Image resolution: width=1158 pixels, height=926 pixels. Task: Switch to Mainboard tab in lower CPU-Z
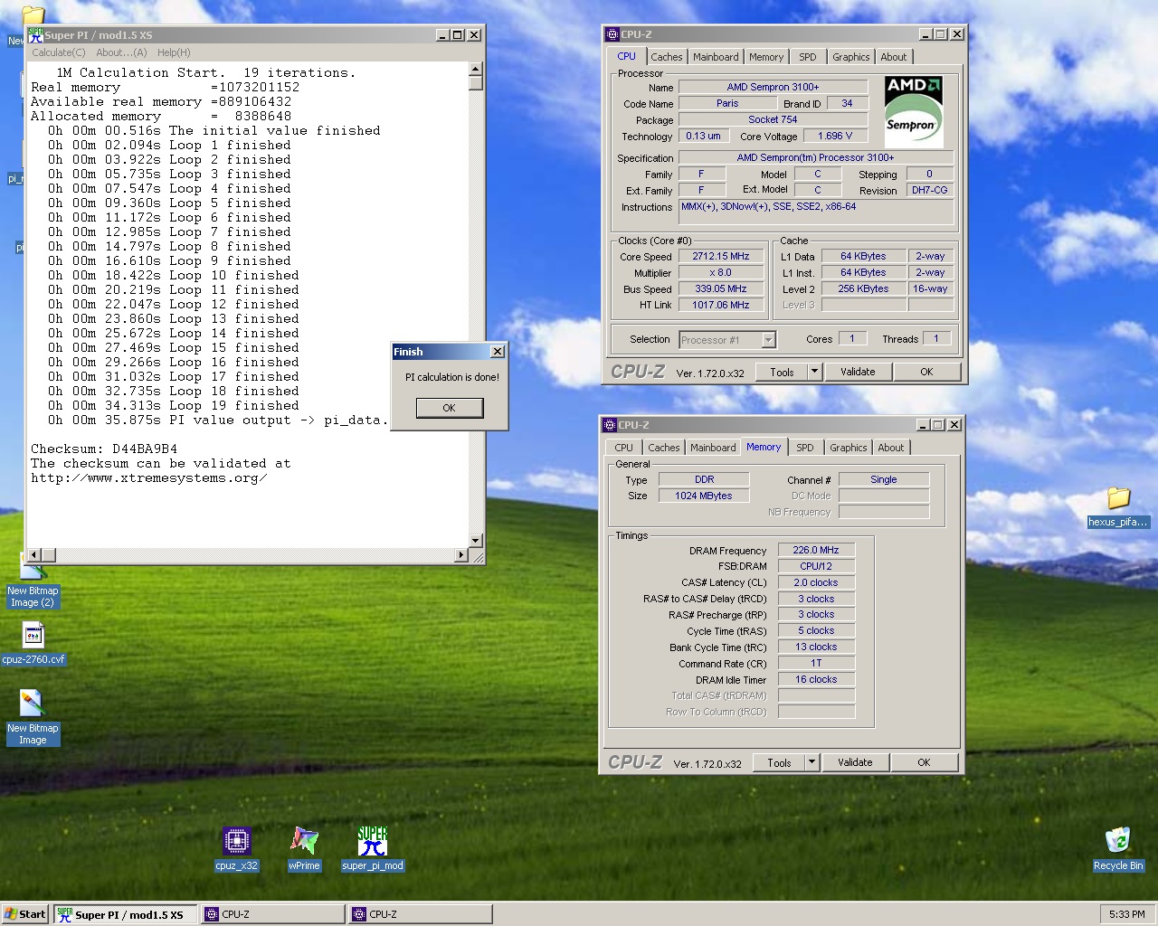[713, 448]
